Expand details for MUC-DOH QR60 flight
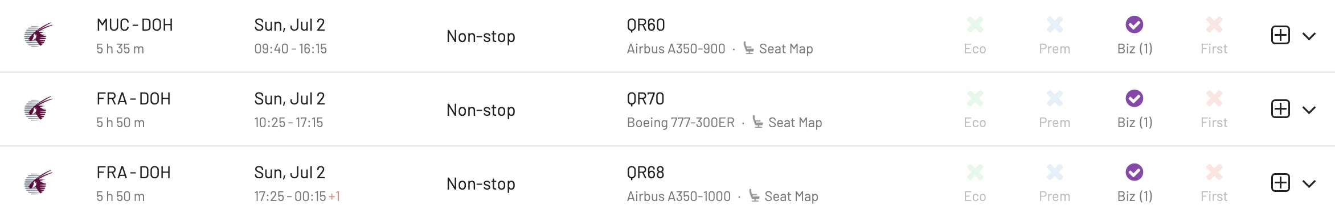 pos(1309,36)
